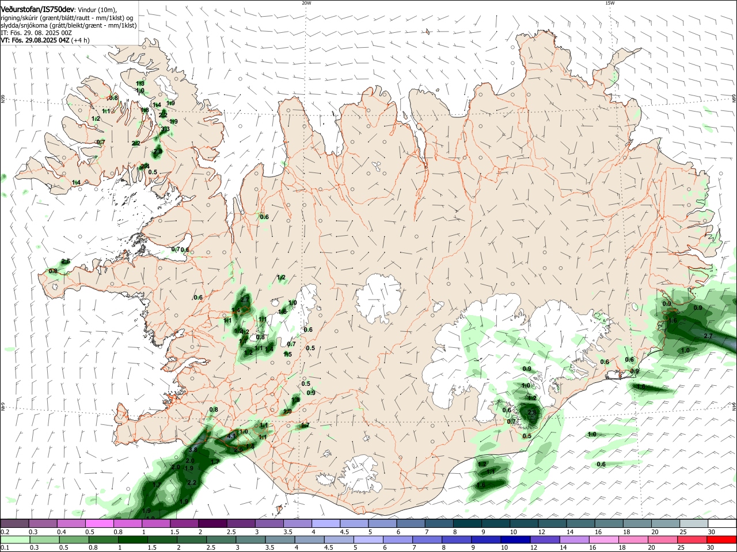Pick the teal swatch starting at 12 in the upper legend row
The height and width of the screenshot is (552, 737).
point(552,524)
